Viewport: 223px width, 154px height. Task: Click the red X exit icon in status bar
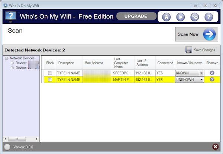[215, 147]
